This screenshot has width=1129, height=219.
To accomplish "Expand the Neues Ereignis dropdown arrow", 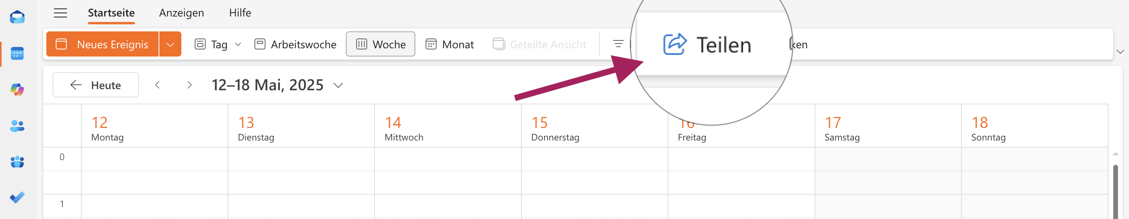I will pos(170,44).
